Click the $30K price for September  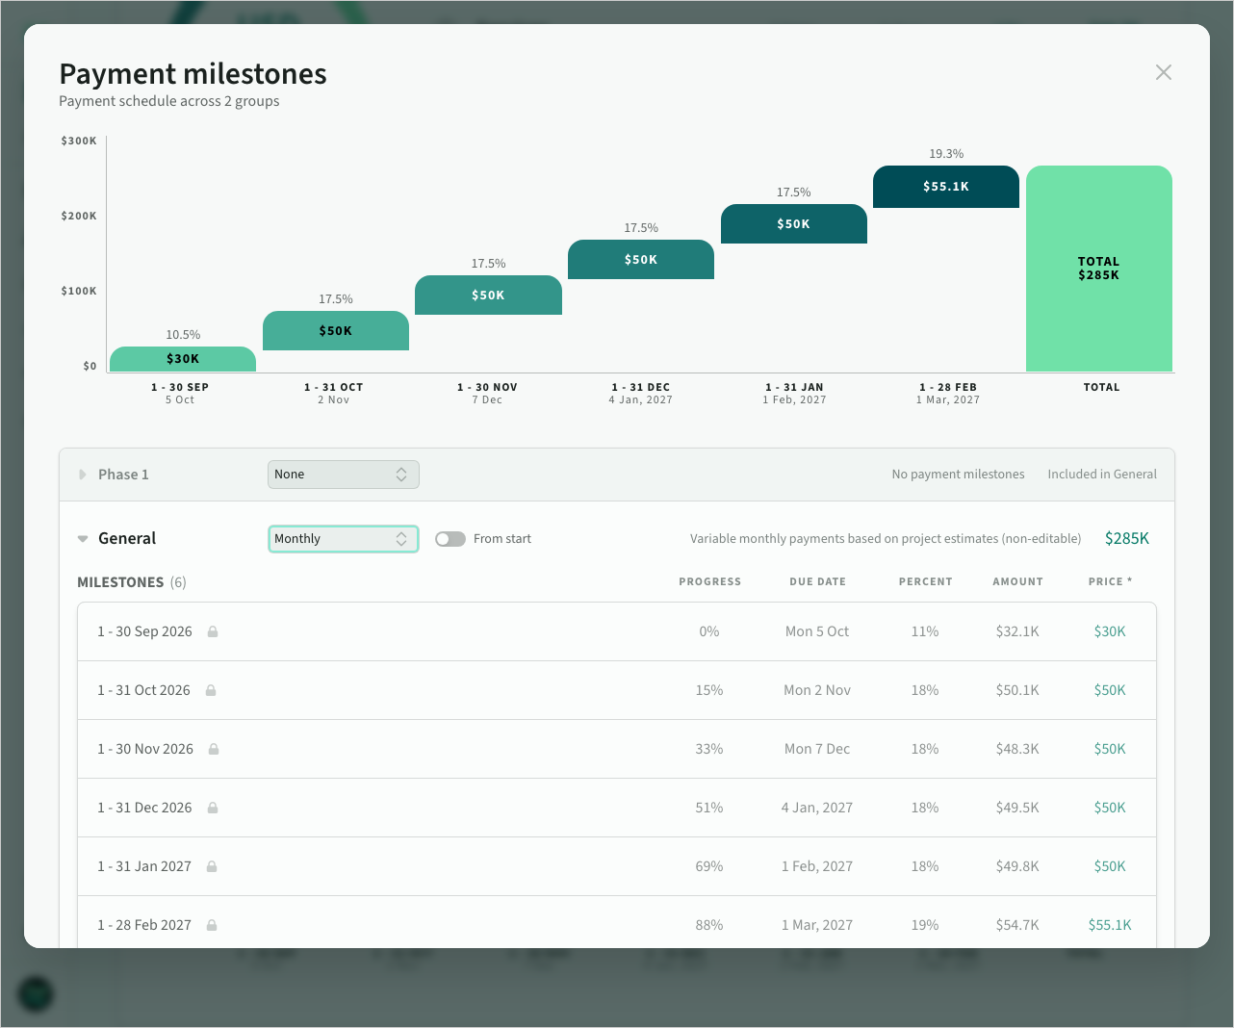pyautogui.click(x=1110, y=631)
